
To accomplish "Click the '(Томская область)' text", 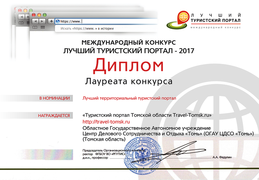I will 104,139.
